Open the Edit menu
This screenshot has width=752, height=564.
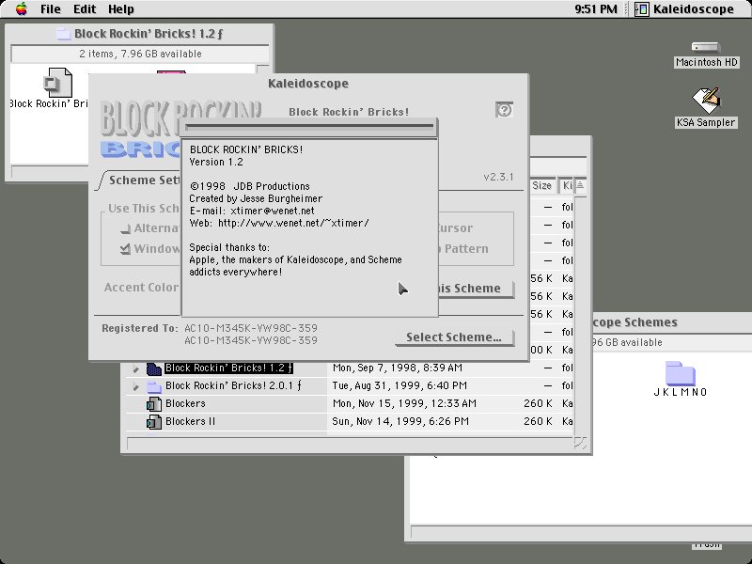pyautogui.click(x=85, y=9)
